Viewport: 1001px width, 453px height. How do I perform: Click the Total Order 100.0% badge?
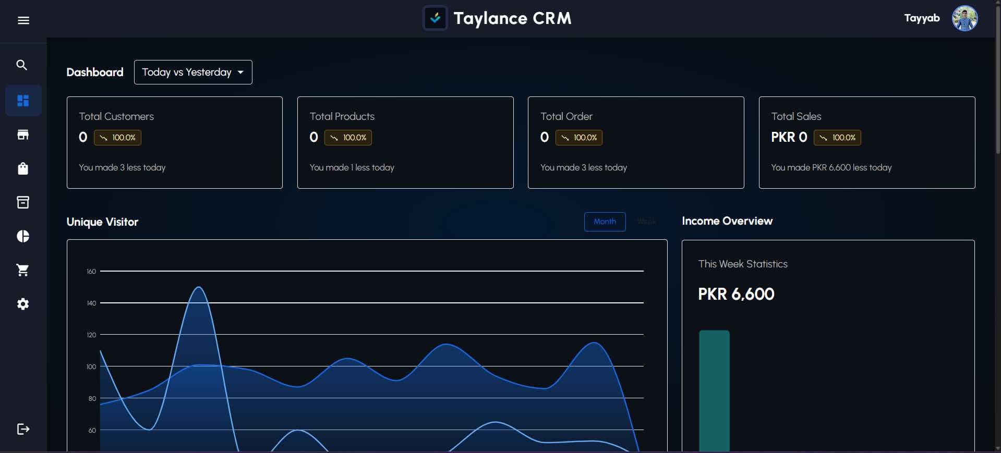(579, 138)
